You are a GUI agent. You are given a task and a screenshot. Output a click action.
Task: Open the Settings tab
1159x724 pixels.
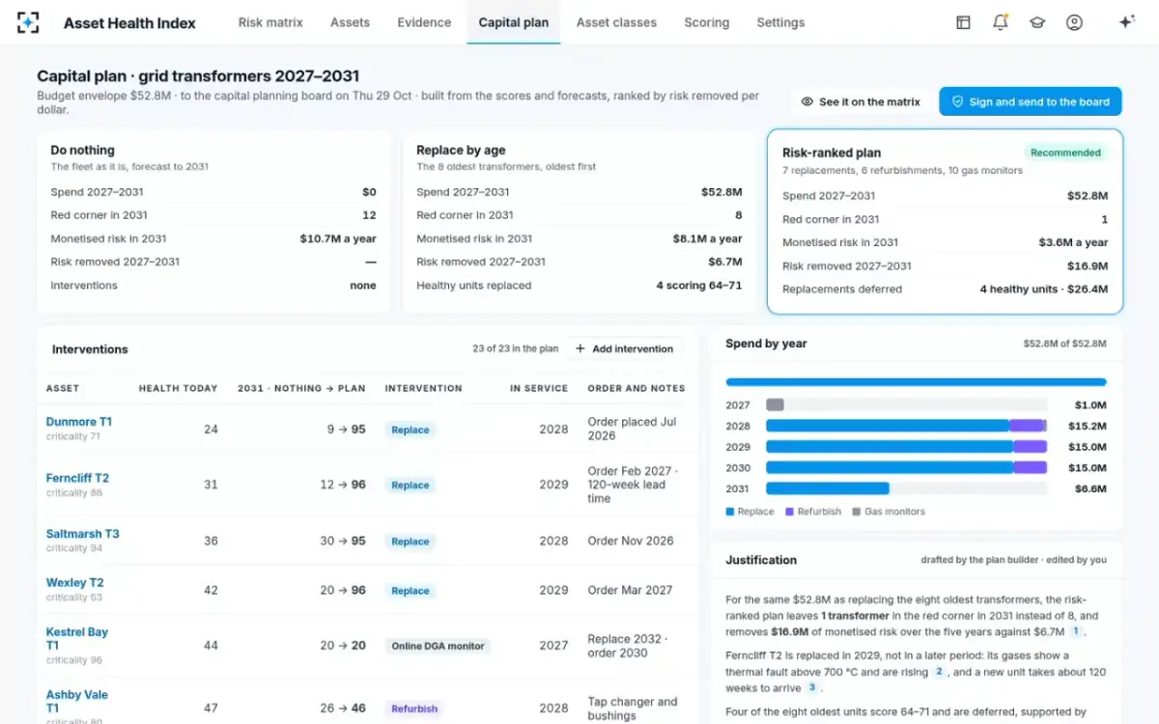click(x=780, y=22)
